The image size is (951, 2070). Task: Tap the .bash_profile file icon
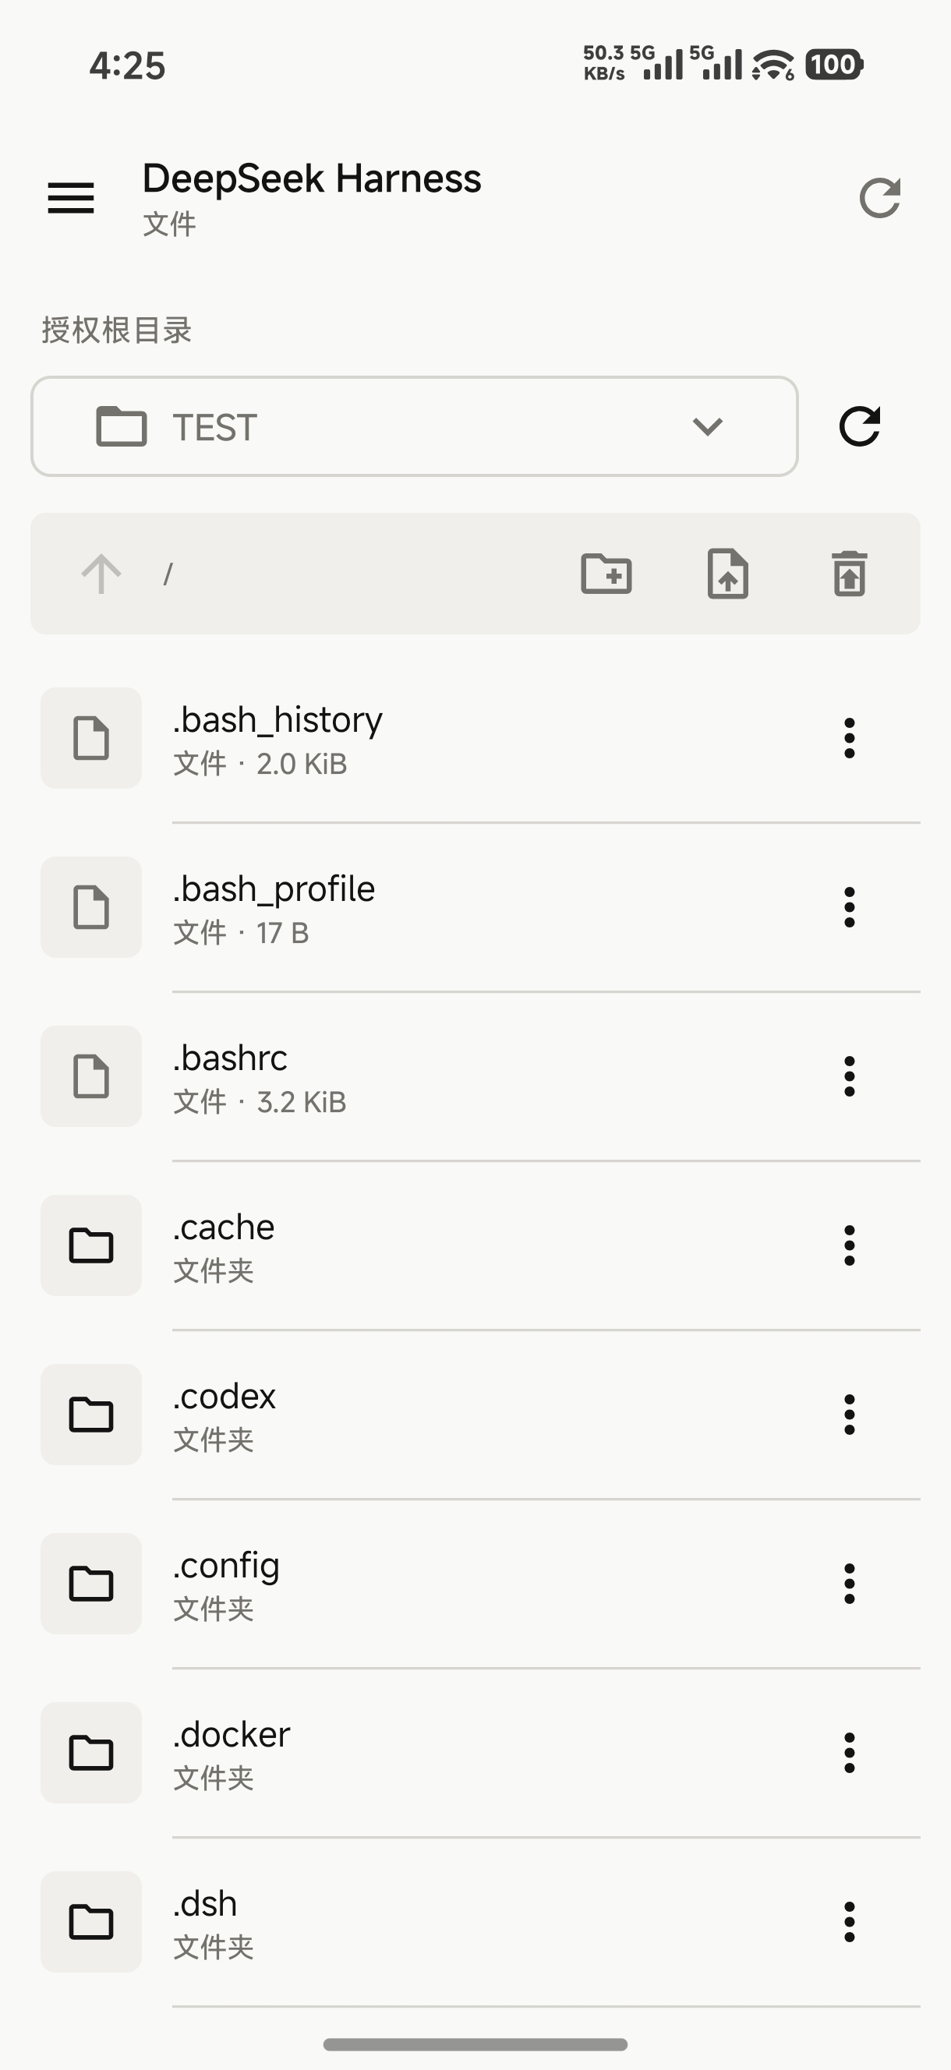pos(91,907)
